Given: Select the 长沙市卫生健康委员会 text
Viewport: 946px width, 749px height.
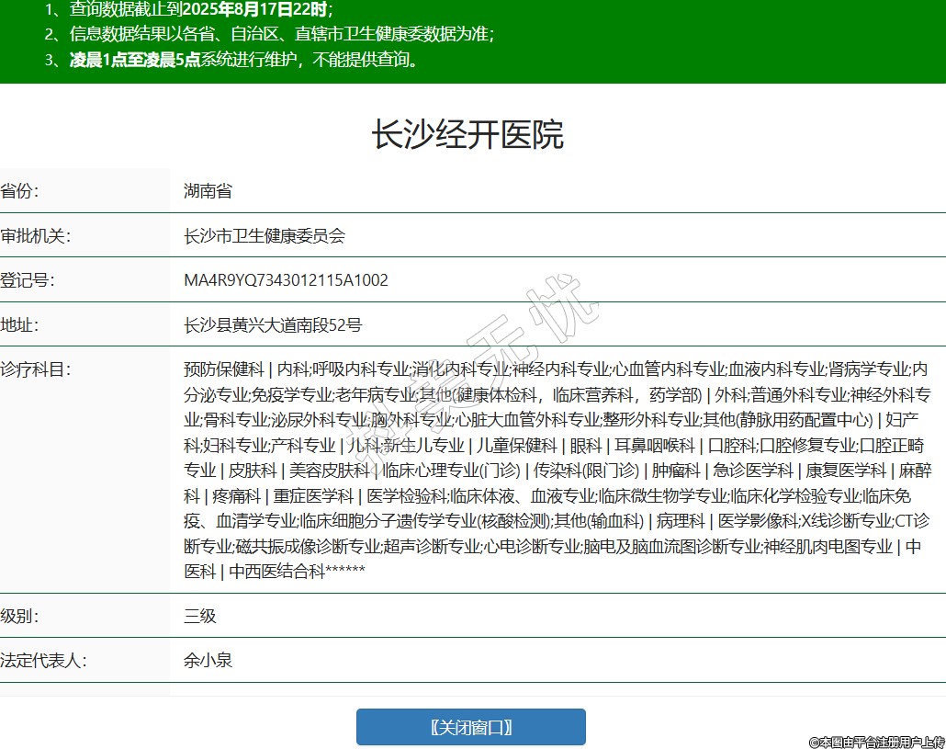Looking at the screenshot, I should [x=265, y=236].
